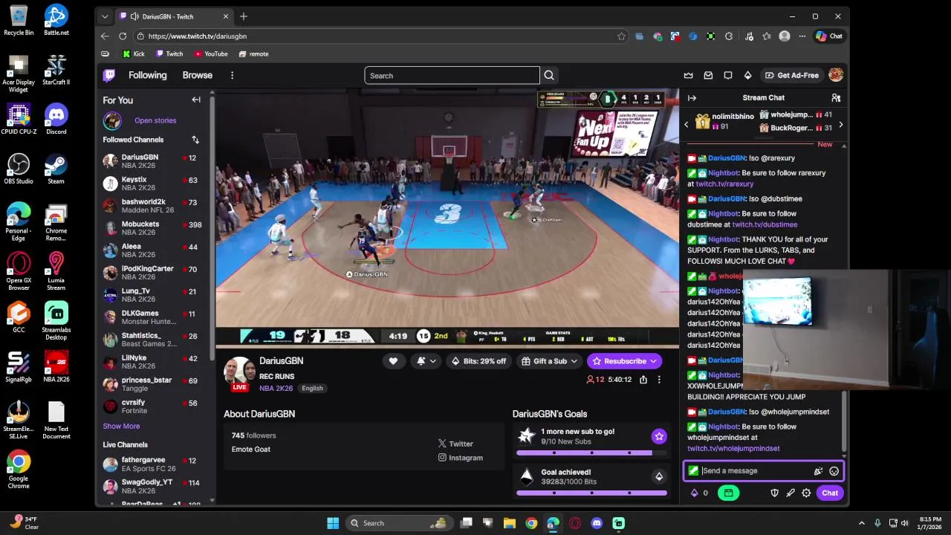Open Windows Start menu
This screenshot has height=535, width=951.
[333, 523]
